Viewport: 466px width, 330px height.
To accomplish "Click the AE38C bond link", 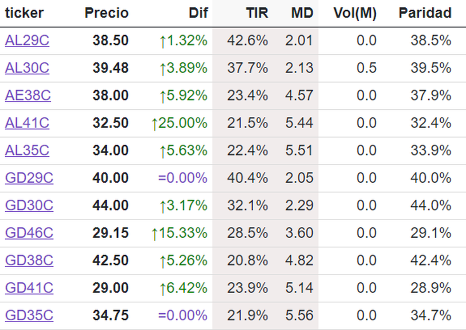I will coord(28,95).
